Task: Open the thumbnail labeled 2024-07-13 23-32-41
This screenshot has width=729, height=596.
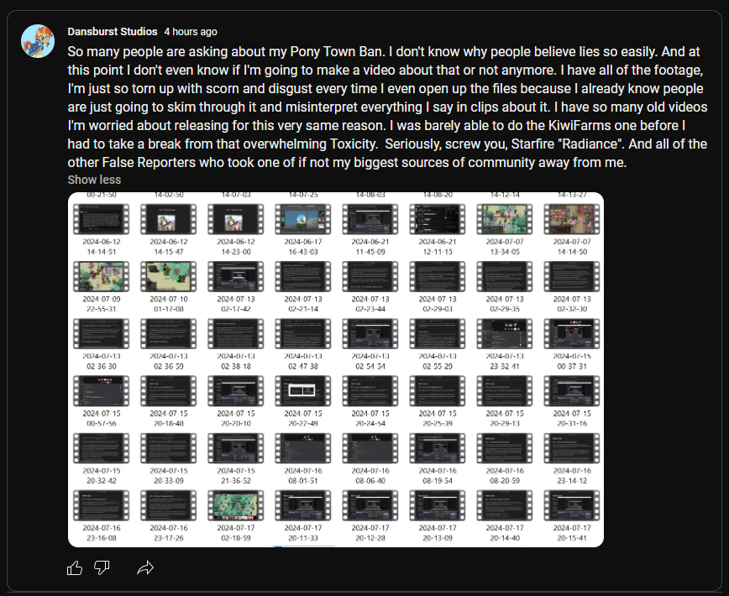Action: click(x=502, y=332)
